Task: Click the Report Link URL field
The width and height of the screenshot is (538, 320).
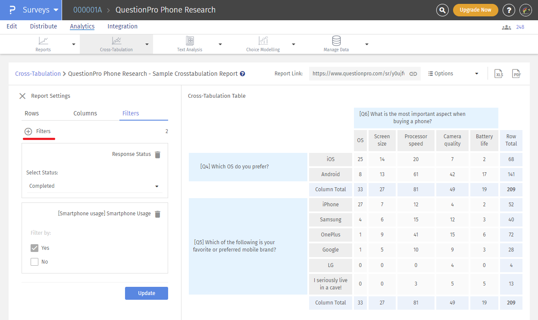Action: 358,74
